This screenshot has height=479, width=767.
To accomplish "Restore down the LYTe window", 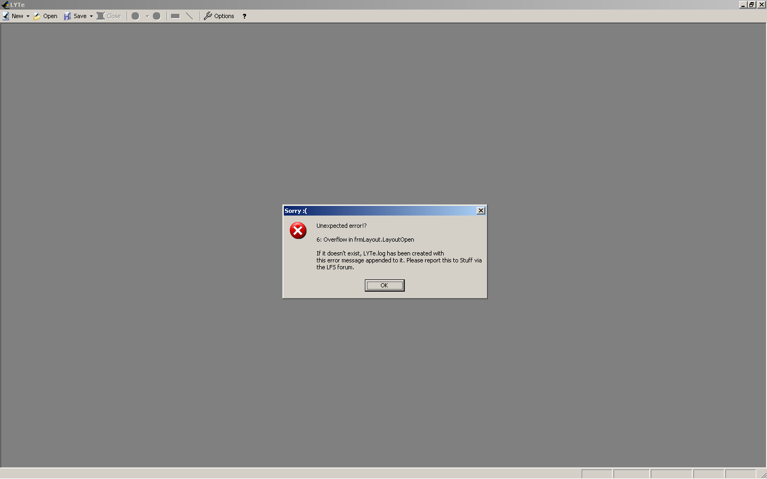I will click(x=752, y=5).
